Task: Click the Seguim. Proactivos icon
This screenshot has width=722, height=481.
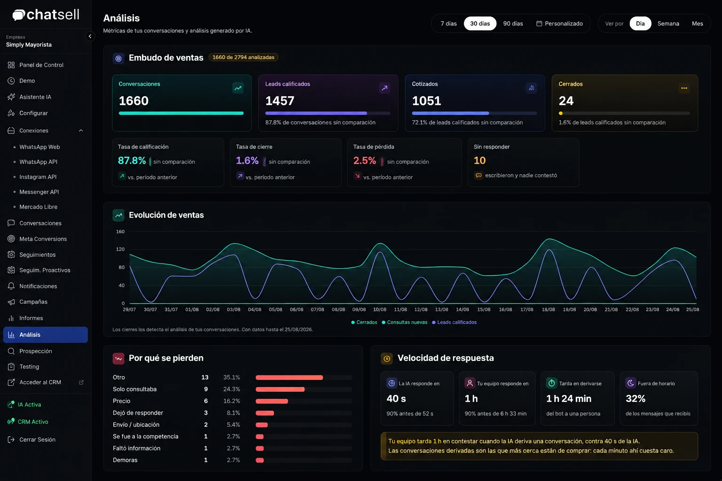Action: (11, 270)
